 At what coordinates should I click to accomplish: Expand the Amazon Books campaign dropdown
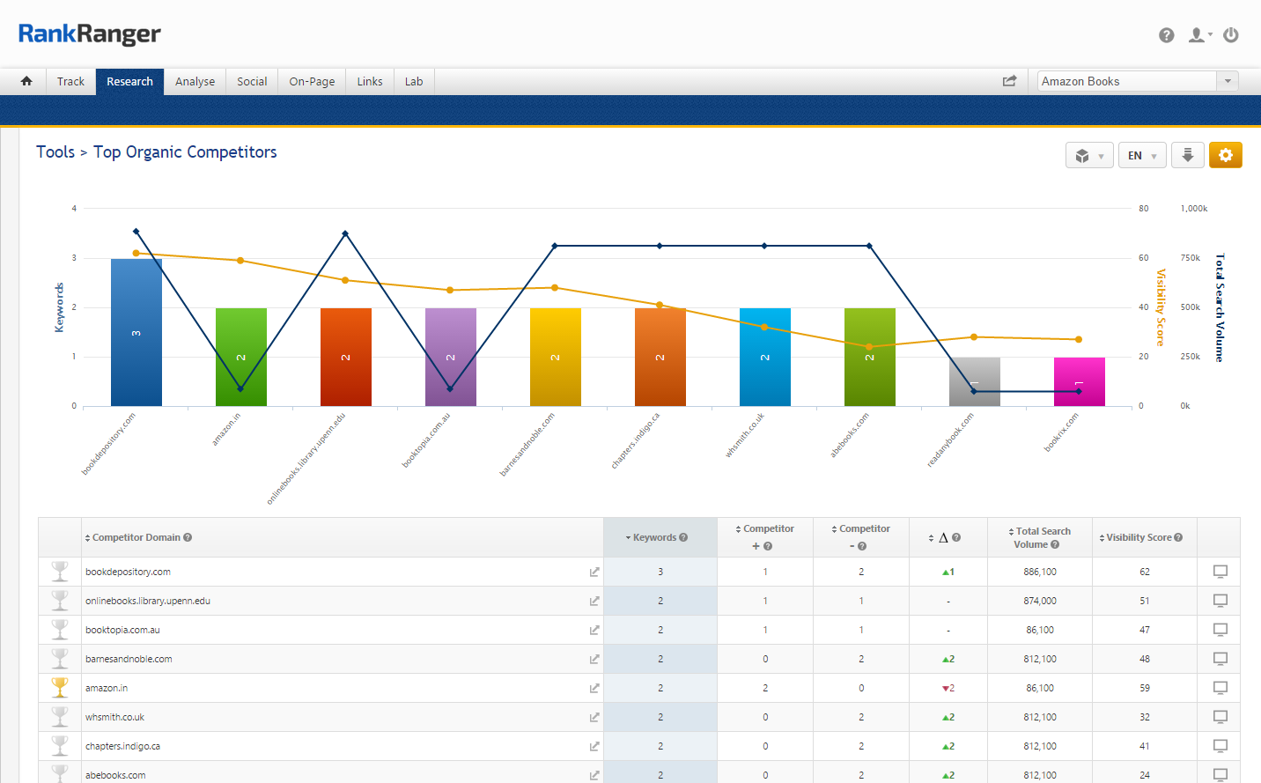(x=1228, y=81)
